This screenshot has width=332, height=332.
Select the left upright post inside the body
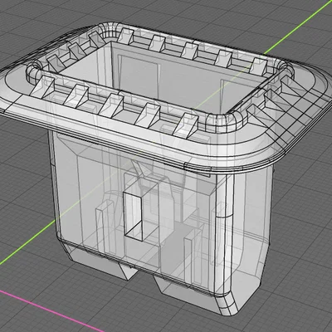coord(105,226)
